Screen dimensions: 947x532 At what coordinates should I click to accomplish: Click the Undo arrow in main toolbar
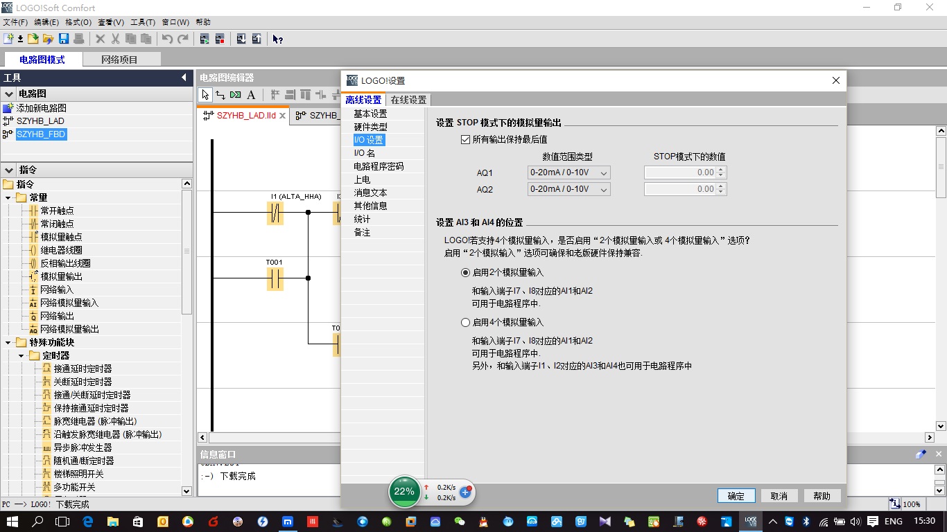tap(167, 39)
